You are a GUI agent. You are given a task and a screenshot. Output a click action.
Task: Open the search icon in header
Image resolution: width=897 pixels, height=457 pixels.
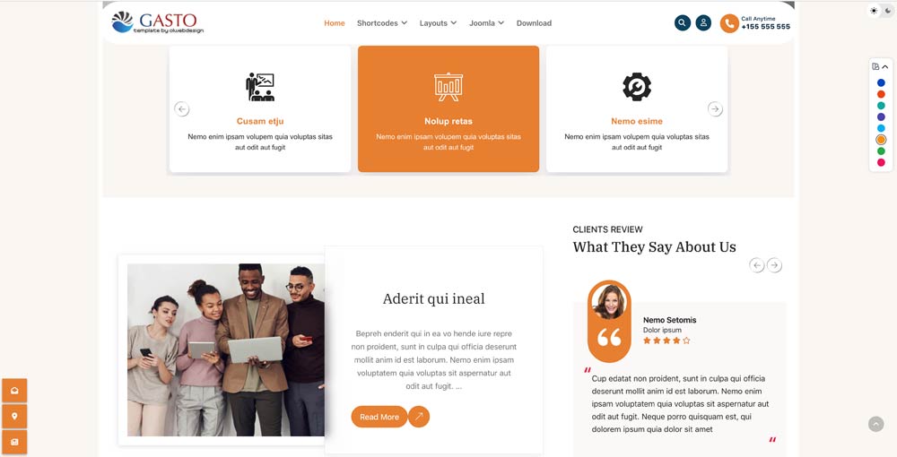pos(682,23)
